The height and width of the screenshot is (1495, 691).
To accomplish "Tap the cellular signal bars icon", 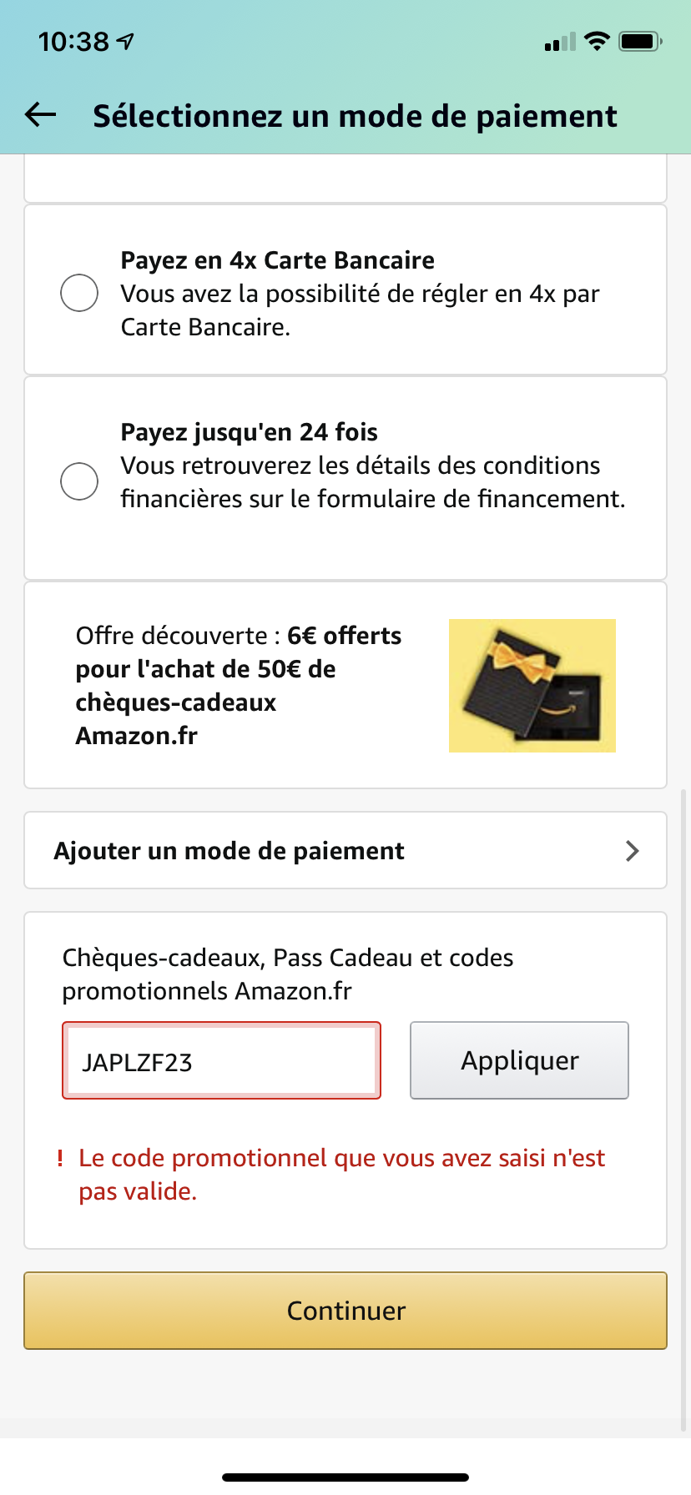I will (559, 42).
